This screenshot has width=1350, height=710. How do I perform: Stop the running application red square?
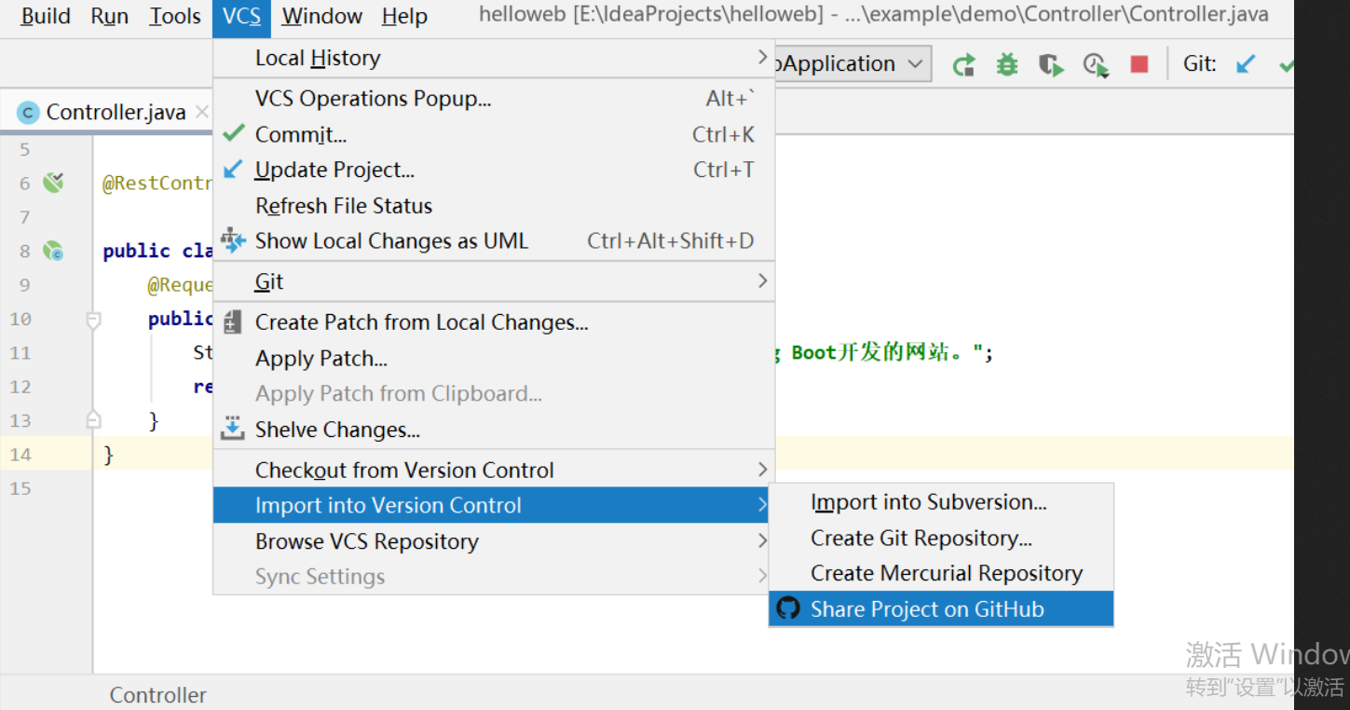click(x=1139, y=64)
